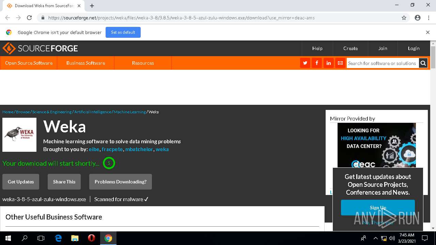Show hidden system tray icons
436x245 pixels.
375,238
